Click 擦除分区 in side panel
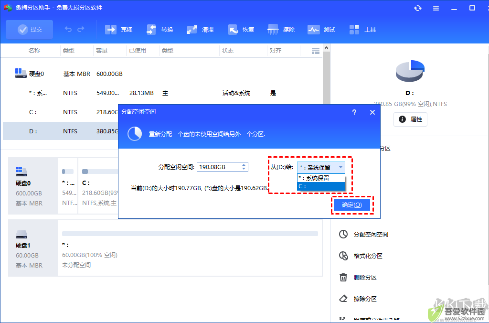This screenshot has width=489, height=323. (358, 299)
